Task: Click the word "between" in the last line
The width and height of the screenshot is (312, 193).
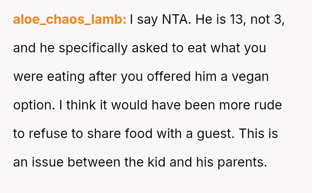Action: pos(94,162)
